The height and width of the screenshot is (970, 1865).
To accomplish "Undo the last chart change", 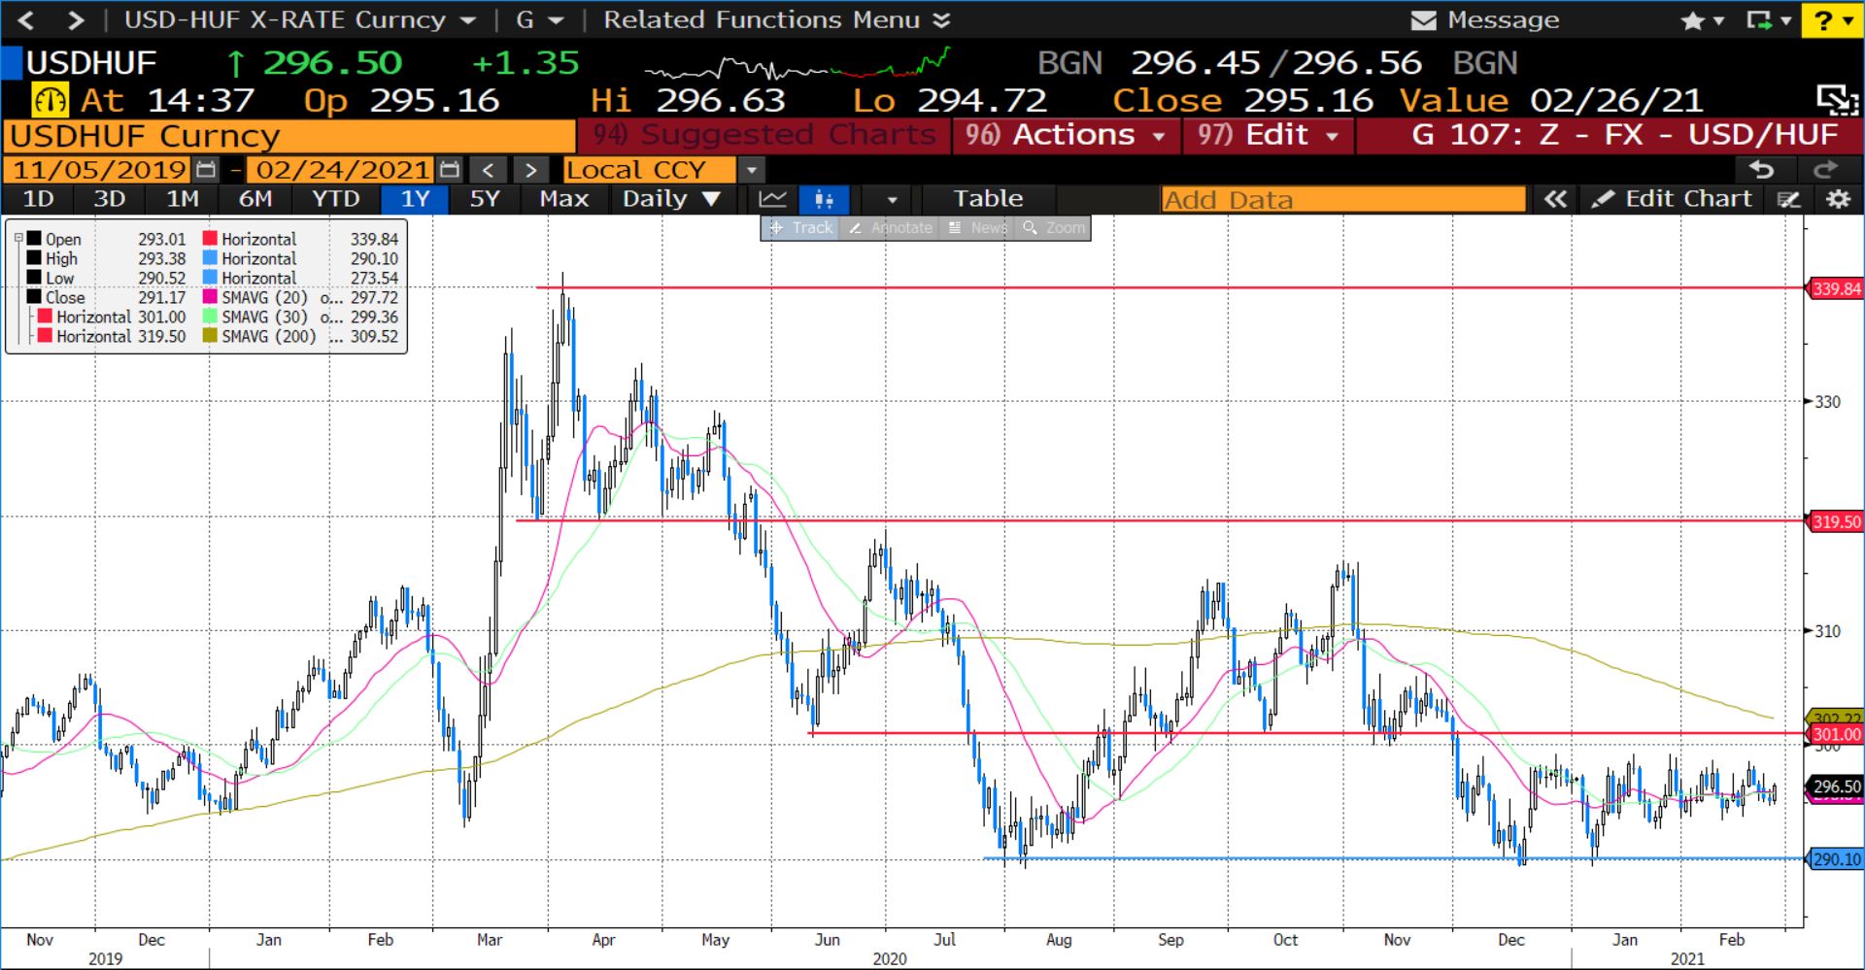I will point(1762,170).
